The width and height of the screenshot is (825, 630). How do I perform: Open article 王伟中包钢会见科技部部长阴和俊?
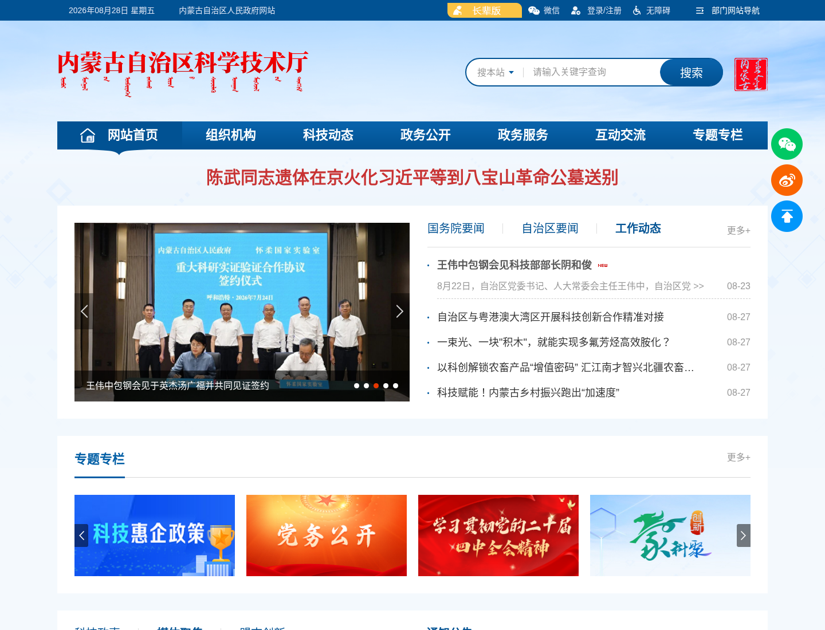click(x=514, y=265)
